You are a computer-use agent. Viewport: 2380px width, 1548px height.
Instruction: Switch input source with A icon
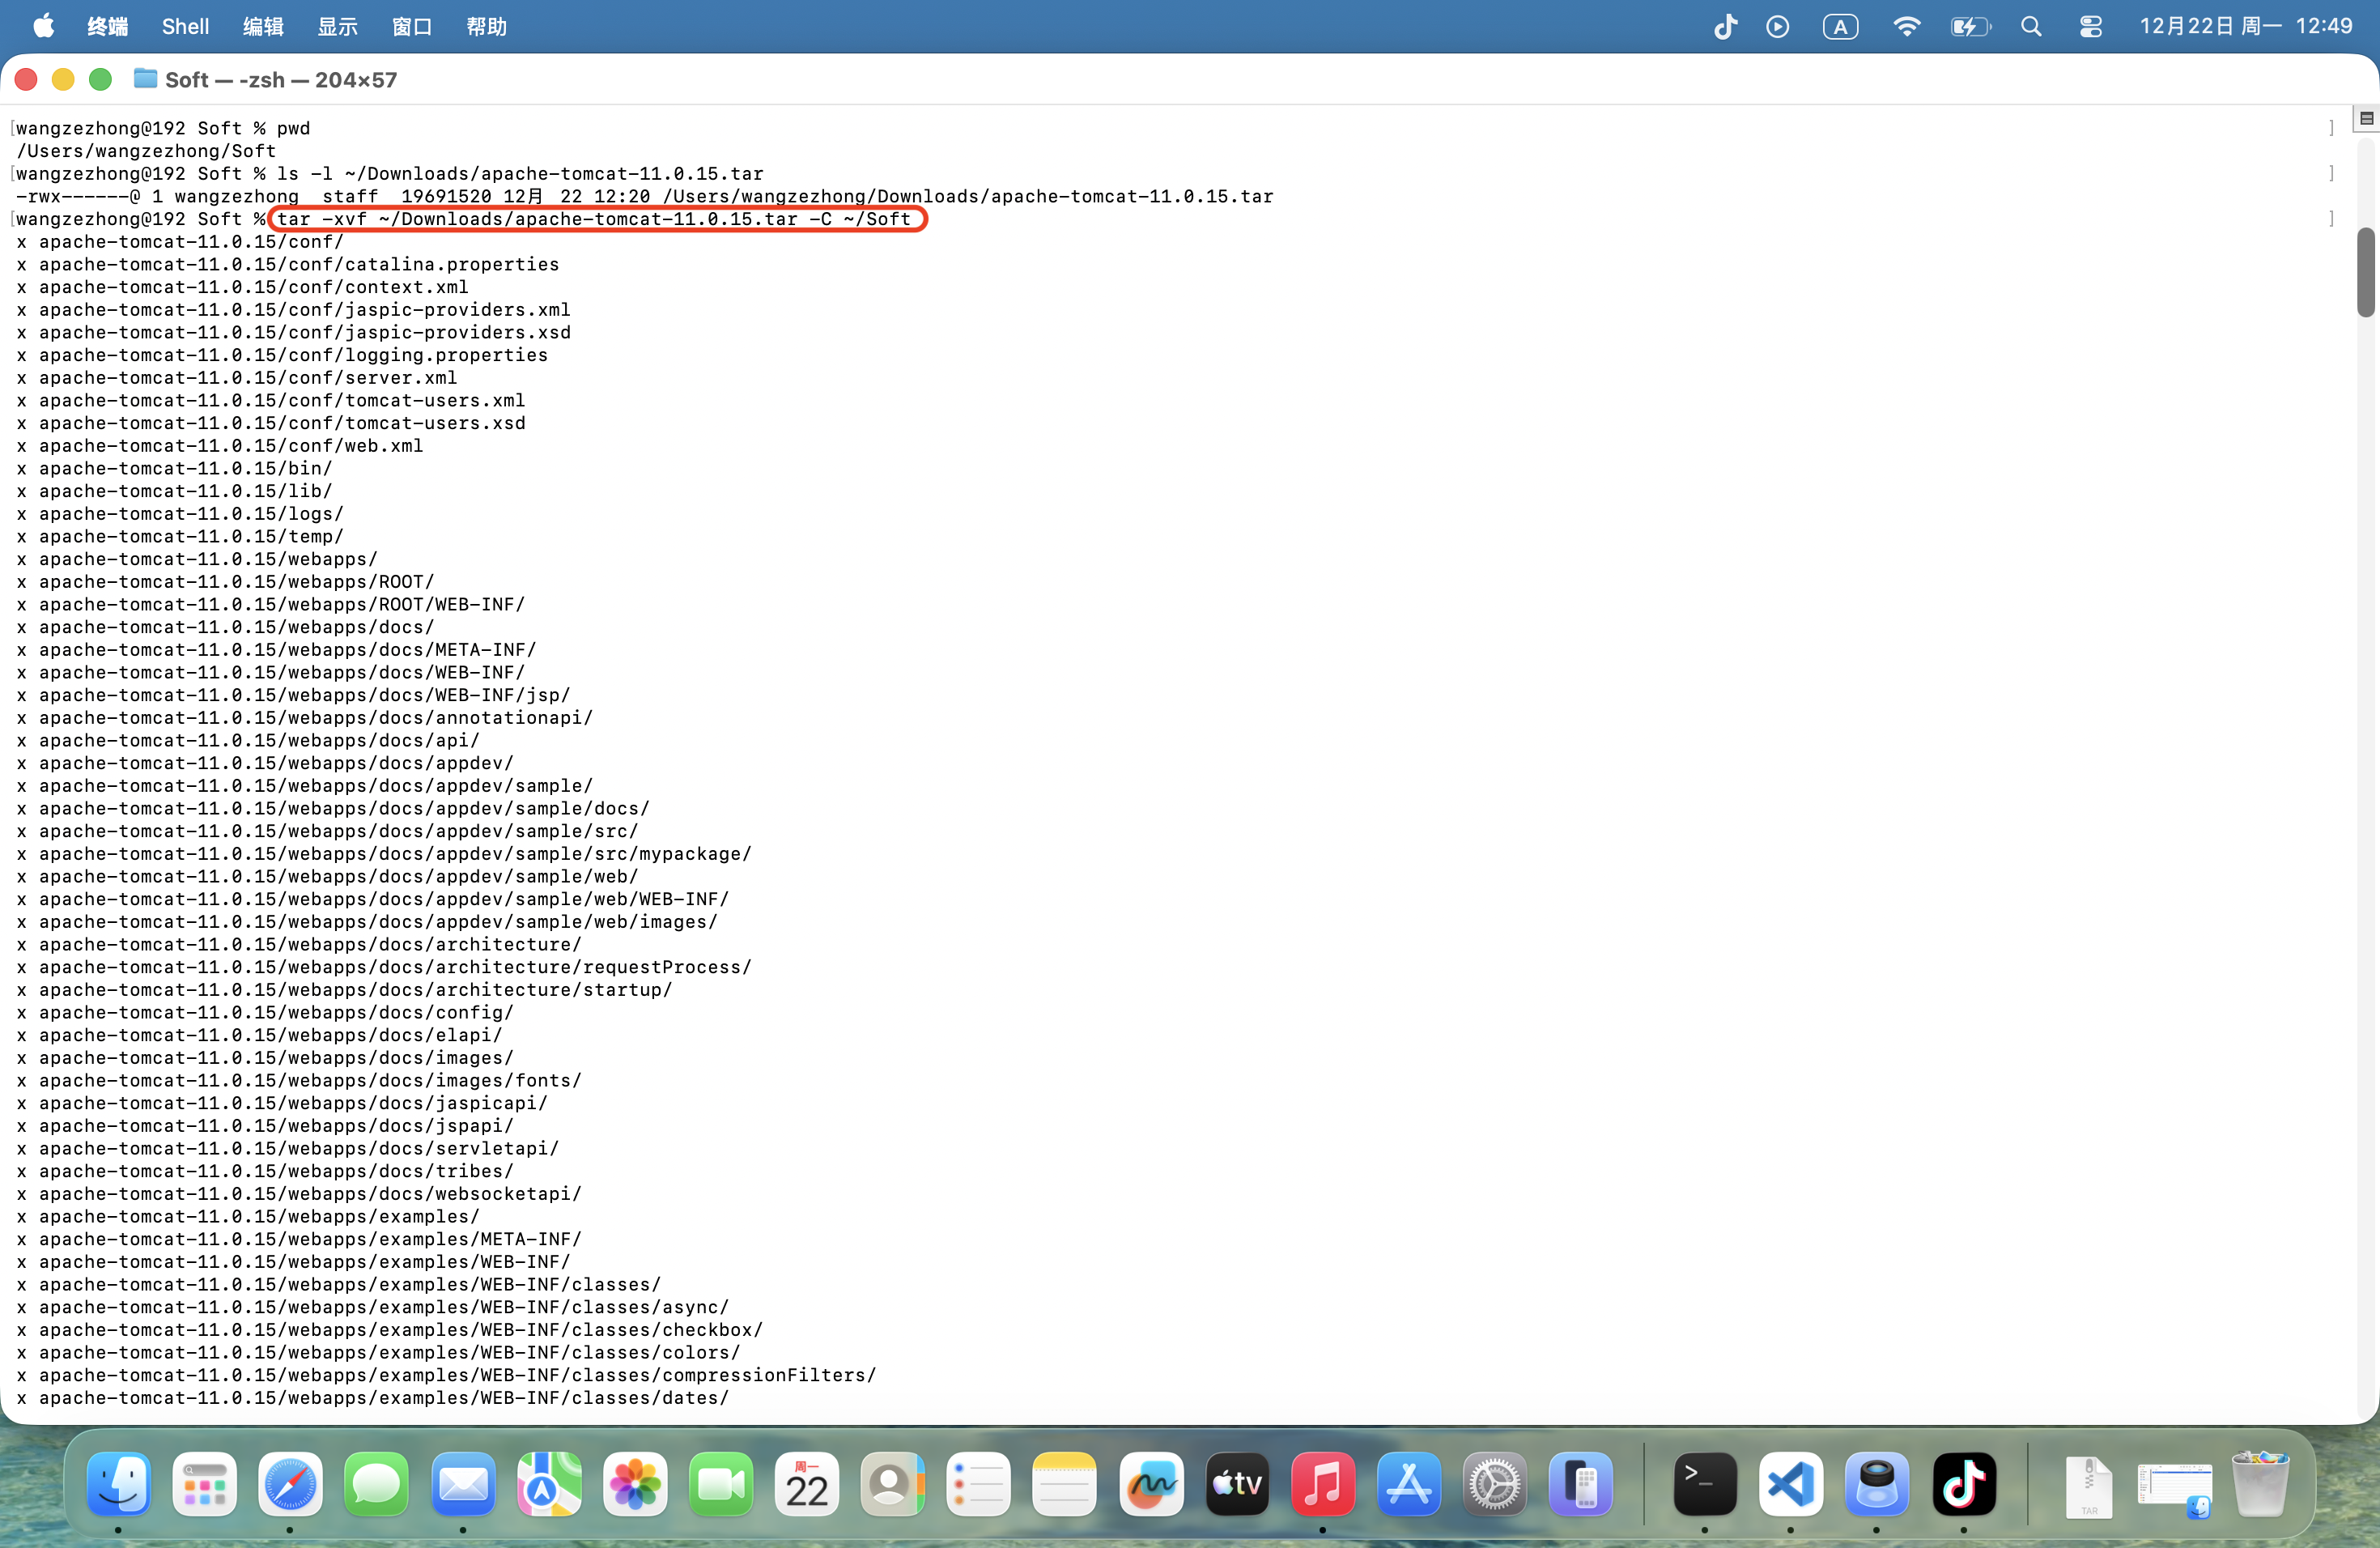click(x=1840, y=27)
